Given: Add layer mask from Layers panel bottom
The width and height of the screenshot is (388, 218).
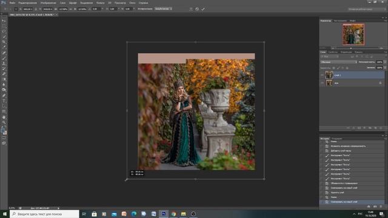Looking at the screenshot, I should [x=359, y=128].
